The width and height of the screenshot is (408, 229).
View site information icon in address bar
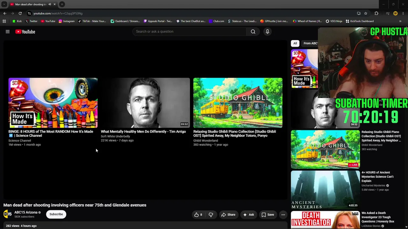tap(29, 13)
